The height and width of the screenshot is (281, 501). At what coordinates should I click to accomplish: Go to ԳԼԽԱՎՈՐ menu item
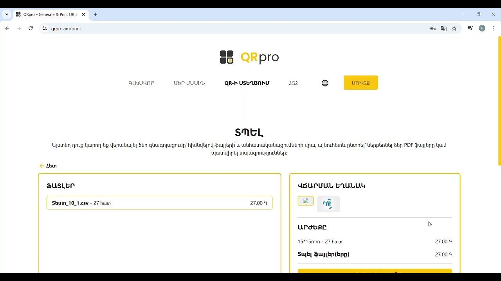click(x=141, y=83)
